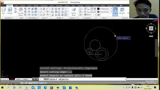Open the Windows Start menu
This screenshot has width=160, height=90.
(2, 87)
